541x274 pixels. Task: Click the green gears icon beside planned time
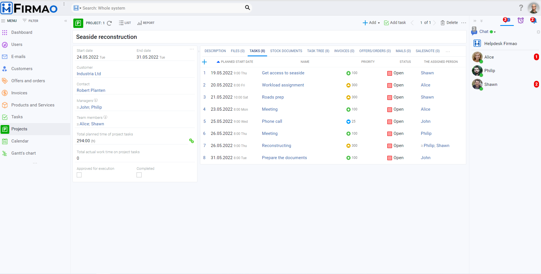(192, 141)
